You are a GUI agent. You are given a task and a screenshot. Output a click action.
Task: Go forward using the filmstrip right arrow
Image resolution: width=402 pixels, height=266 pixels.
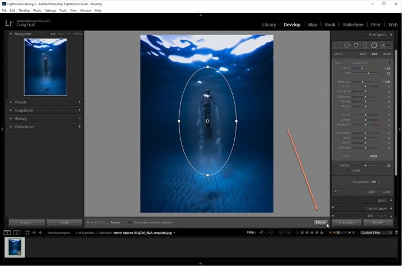click(40, 233)
